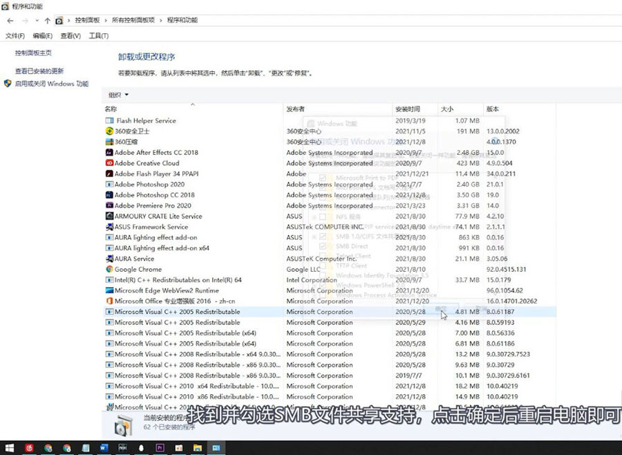Open the 文件(F) menu

pos(15,36)
